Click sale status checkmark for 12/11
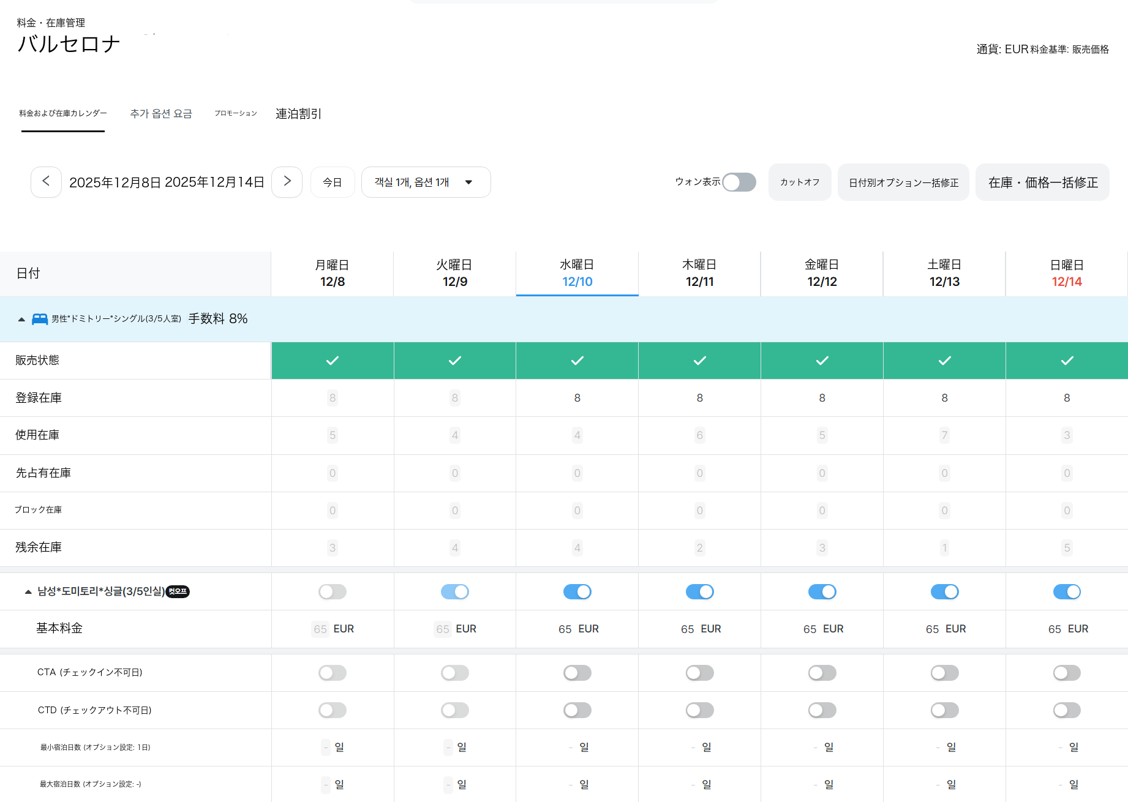The width and height of the screenshot is (1128, 802). tap(700, 361)
